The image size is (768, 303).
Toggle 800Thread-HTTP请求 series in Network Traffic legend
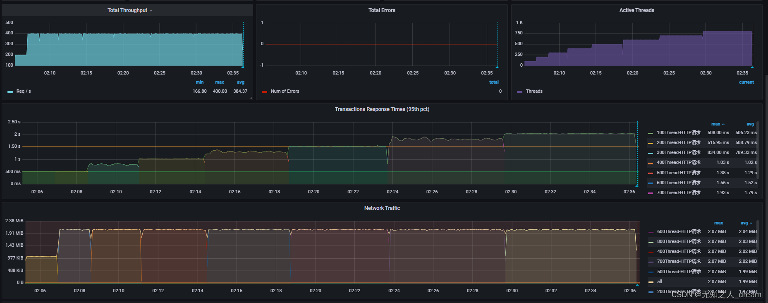[679, 242]
